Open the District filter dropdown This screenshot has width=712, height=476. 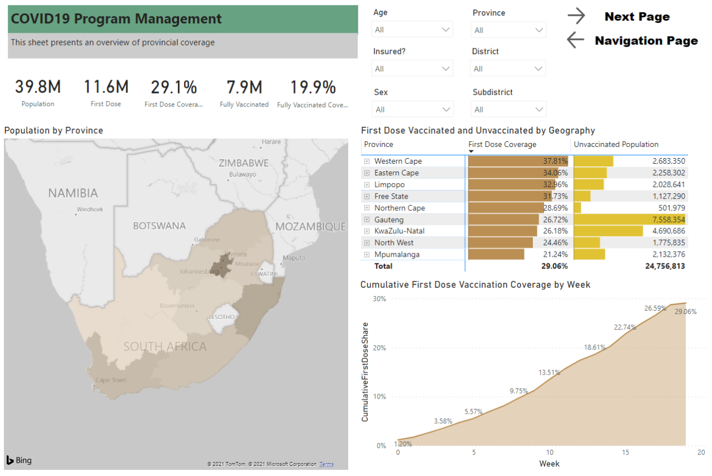(x=508, y=68)
